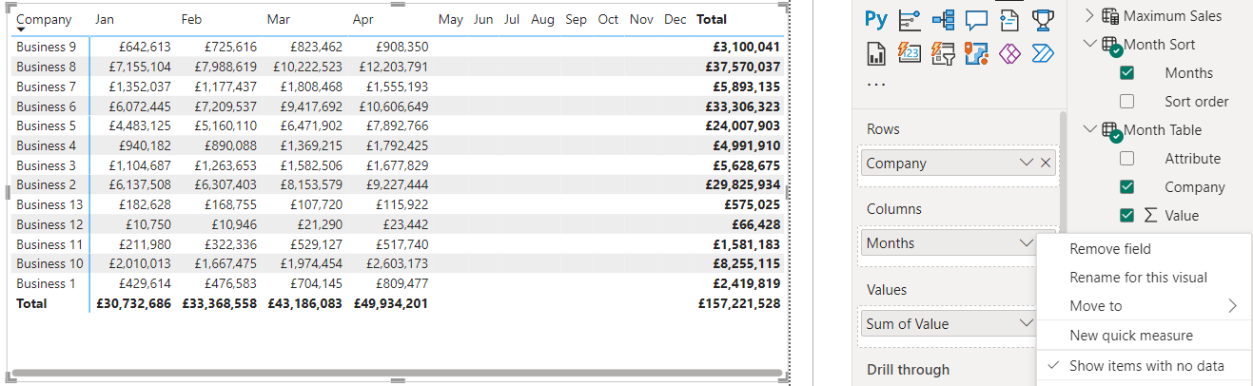
Task: Click the Sep column header
Action: tap(576, 19)
